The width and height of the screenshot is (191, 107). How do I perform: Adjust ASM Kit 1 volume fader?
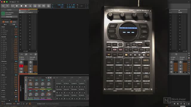tap(26, 66)
